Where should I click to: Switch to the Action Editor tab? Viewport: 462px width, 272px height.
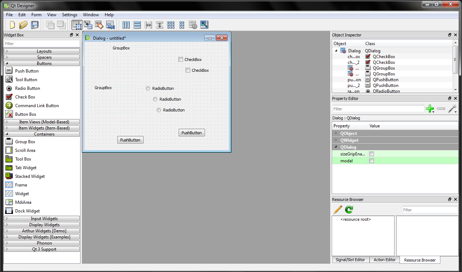coord(384,260)
